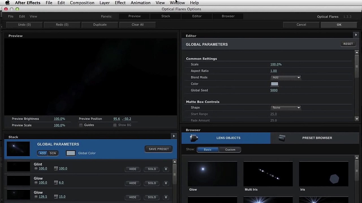Expand the Editor panel options arrow
This screenshot has height=203, width=362.
pyautogui.click(x=356, y=35)
